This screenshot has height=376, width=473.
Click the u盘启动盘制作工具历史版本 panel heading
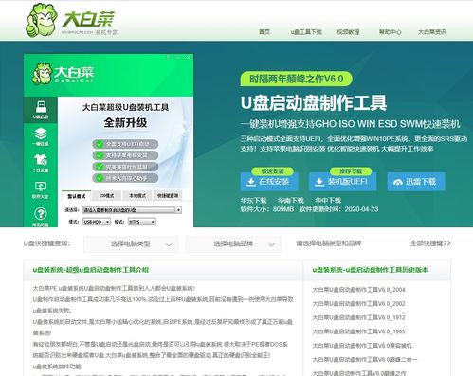tap(370, 270)
